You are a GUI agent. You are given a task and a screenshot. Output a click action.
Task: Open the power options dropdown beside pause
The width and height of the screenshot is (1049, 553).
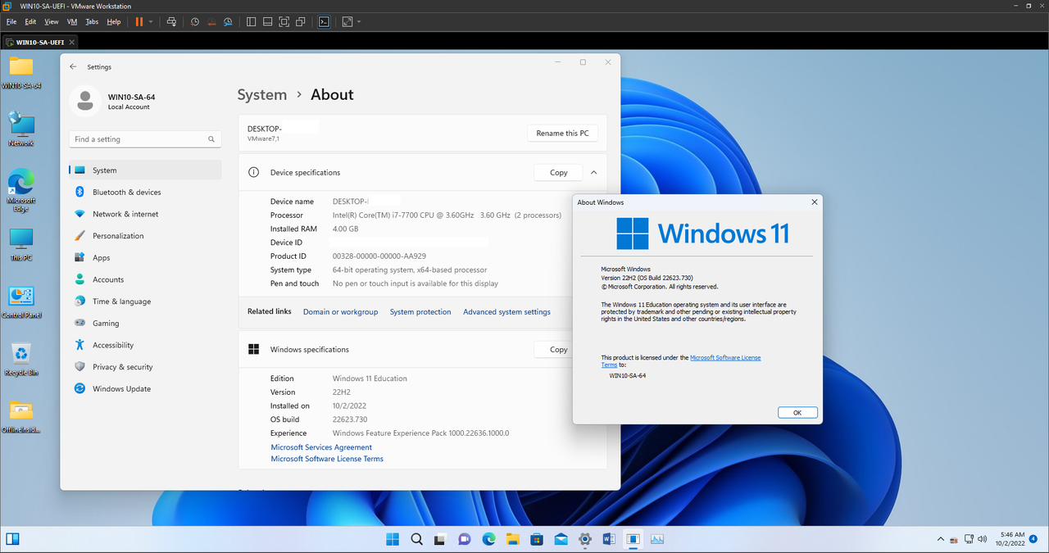[x=151, y=21]
